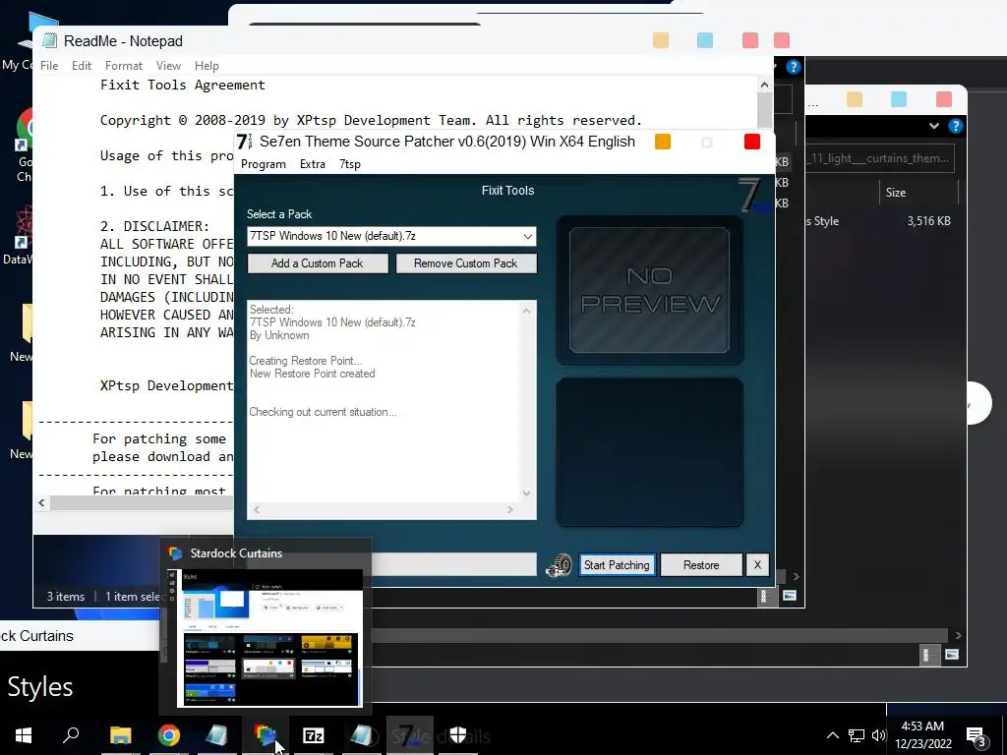Image resolution: width=1007 pixels, height=755 pixels.
Task: Click Add a Custom Pack
Action: coord(318,263)
